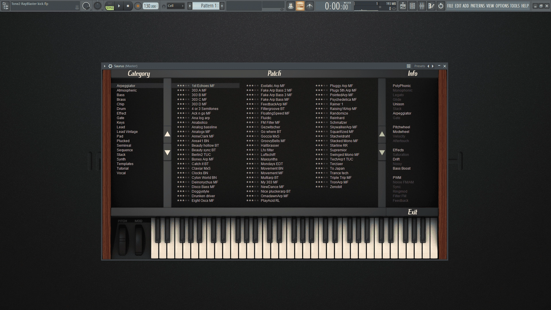The width and height of the screenshot is (551, 310).
Task: Toggle the metronome icon
Action: [290, 6]
